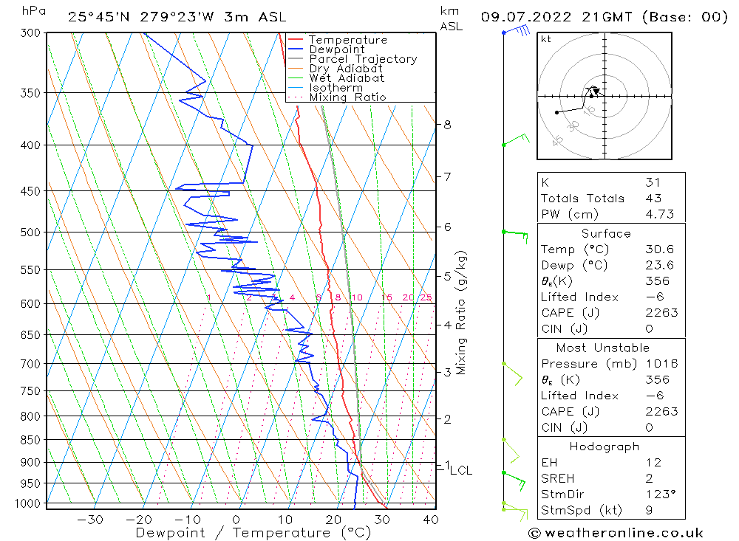Click the 30 temperature axis label

382,520
